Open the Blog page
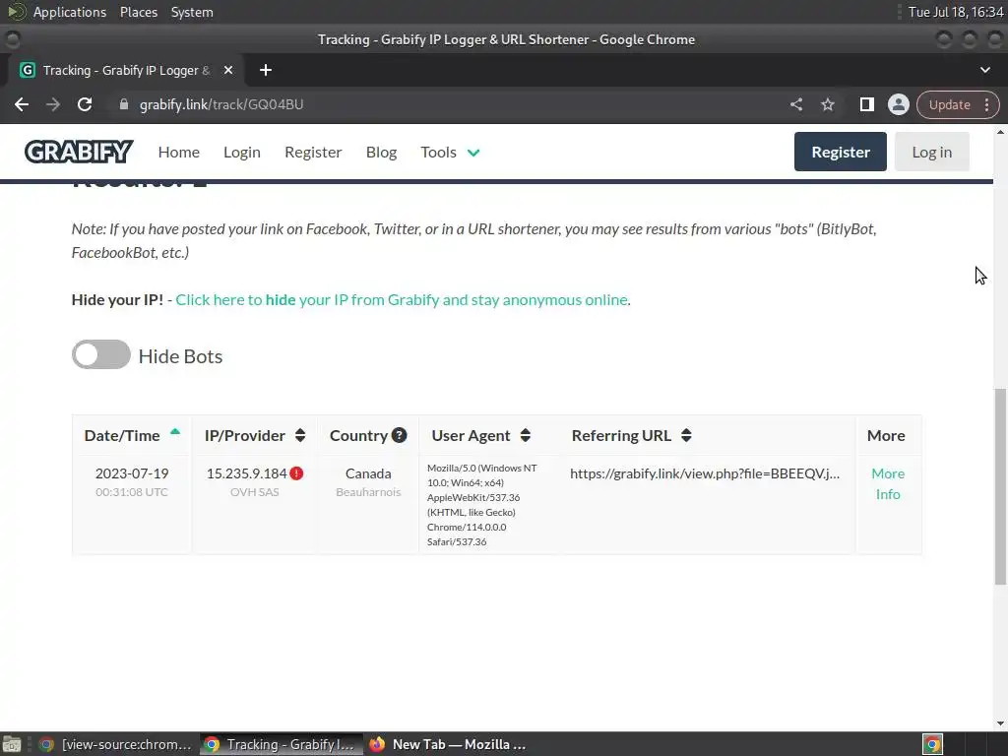The height and width of the screenshot is (756, 1008). point(381,153)
